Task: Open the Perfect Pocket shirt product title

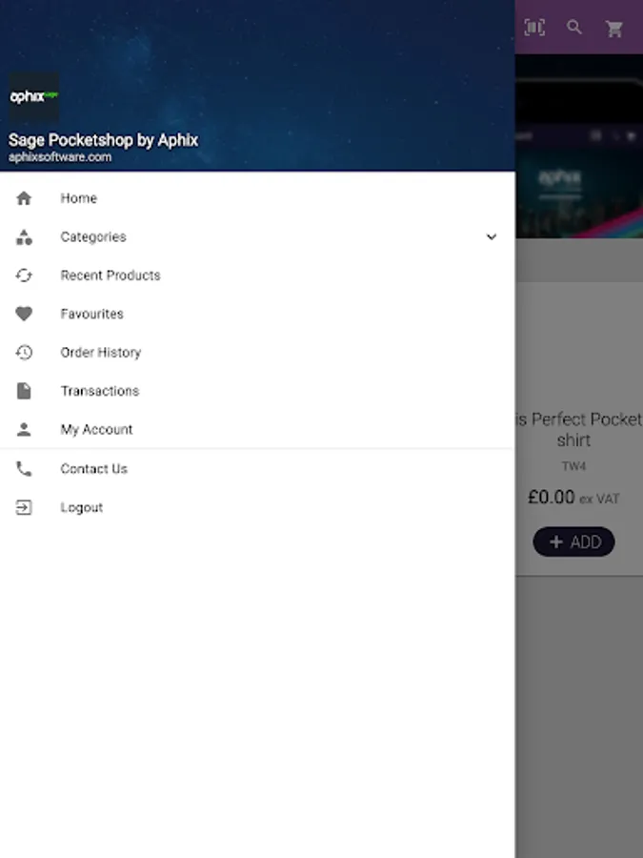Action: tap(578, 430)
